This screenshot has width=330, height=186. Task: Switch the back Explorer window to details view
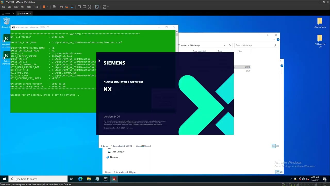277,172
